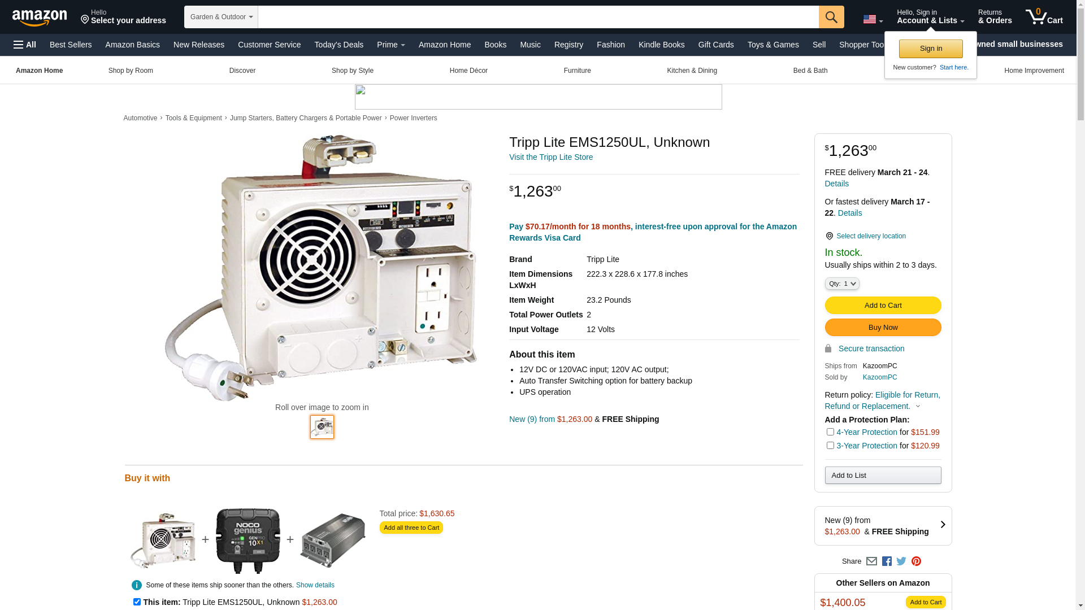
Task: Open the Garden & Outdoor search category dropdown
Action: click(221, 17)
